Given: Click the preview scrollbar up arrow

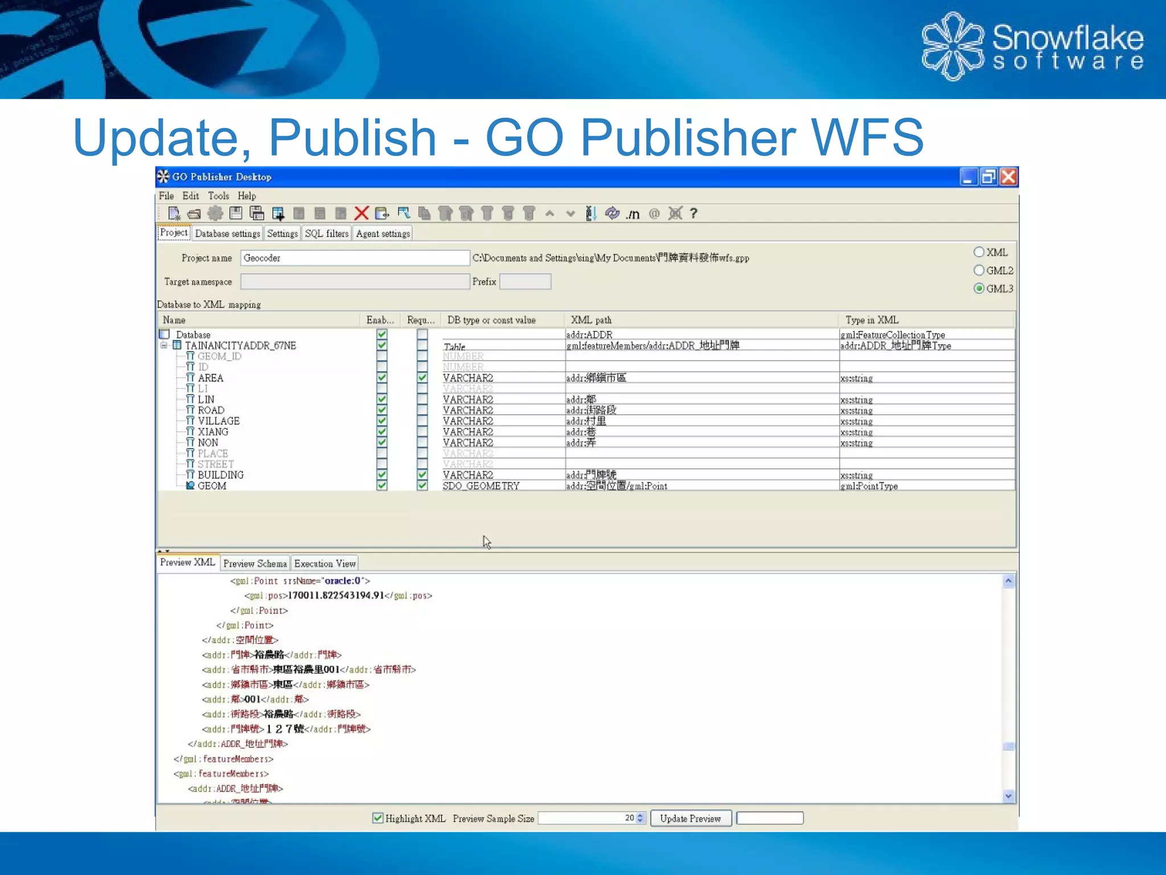Looking at the screenshot, I should click(1008, 581).
